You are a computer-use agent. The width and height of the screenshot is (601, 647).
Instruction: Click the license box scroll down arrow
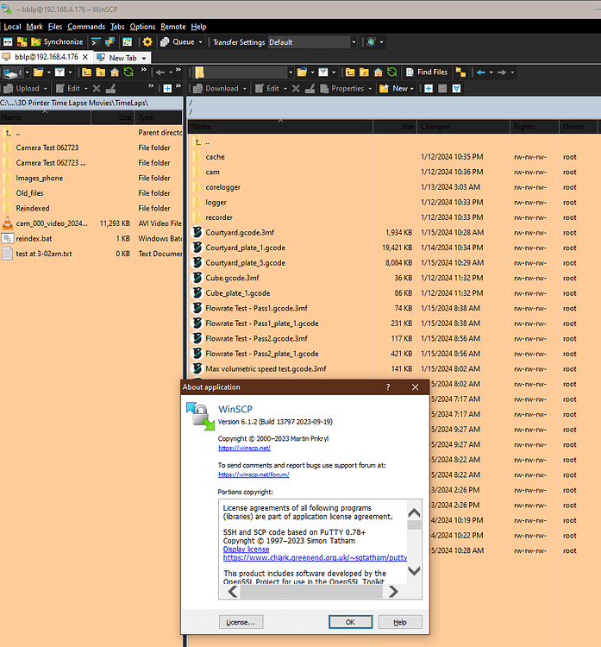click(x=414, y=571)
